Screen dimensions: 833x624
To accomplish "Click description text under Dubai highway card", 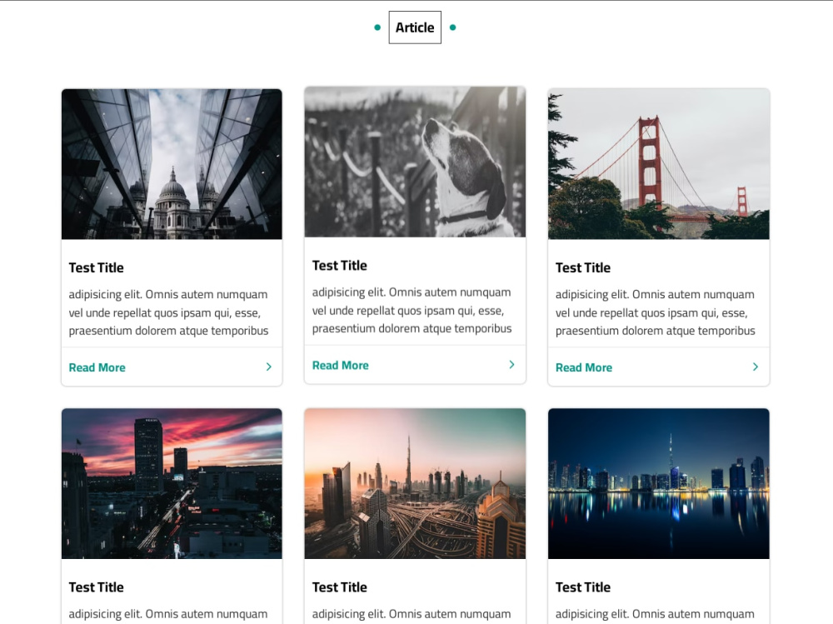I will pyautogui.click(x=412, y=615).
